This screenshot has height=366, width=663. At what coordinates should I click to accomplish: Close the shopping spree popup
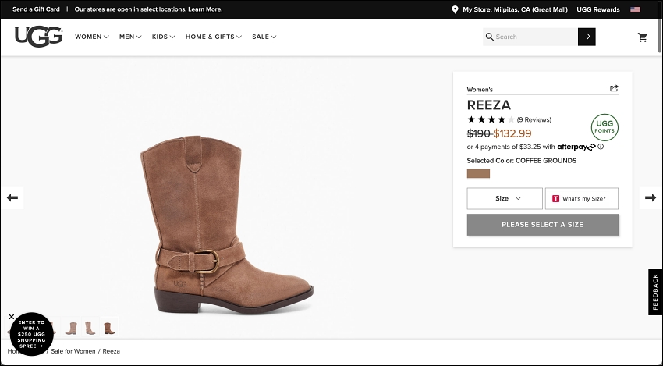pyautogui.click(x=12, y=317)
